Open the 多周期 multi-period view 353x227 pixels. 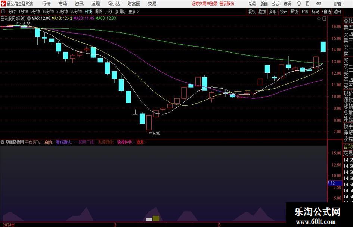pyautogui.click(x=120, y=12)
